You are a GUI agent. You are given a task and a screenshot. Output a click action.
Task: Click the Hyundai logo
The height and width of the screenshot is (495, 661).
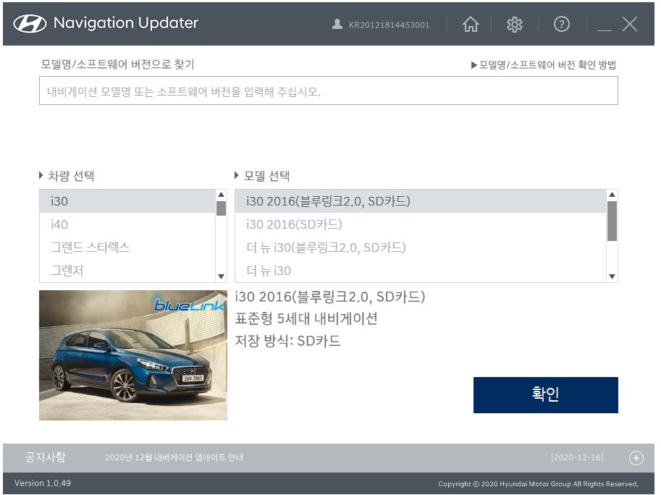30,23
